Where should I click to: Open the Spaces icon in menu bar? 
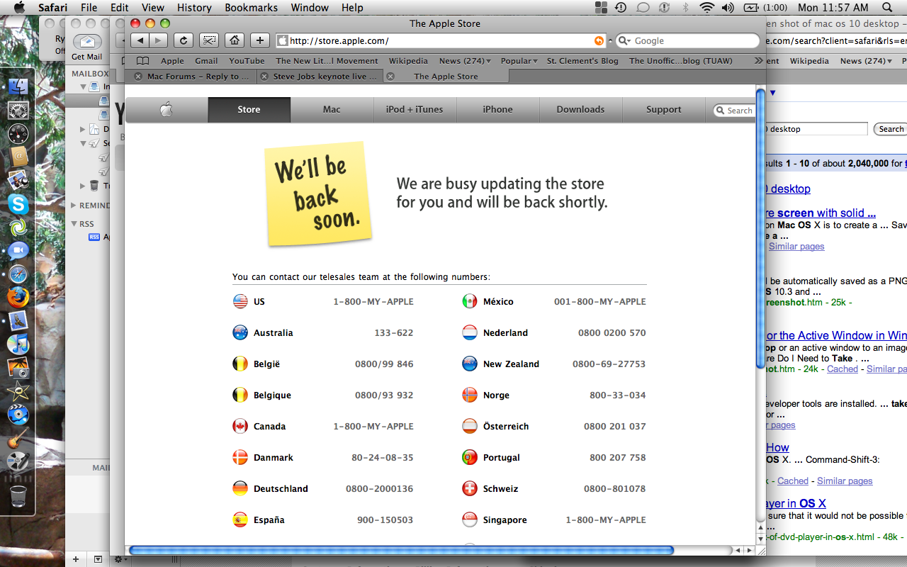(x=601, y=8)
